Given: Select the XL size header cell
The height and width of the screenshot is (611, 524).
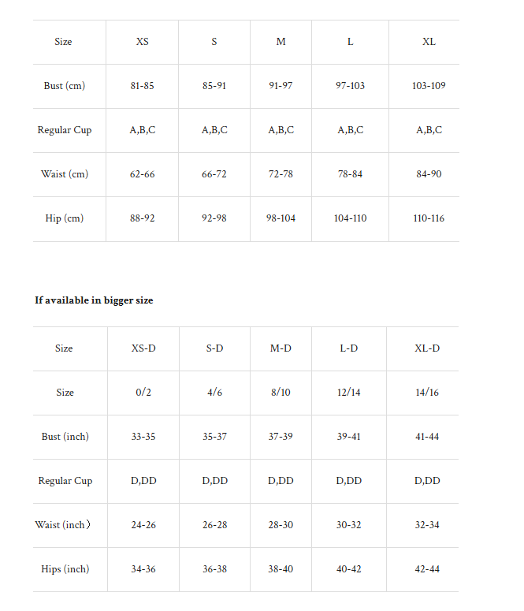Looking at the screenshot, I should pyautogui.click(x=429, y=42).
